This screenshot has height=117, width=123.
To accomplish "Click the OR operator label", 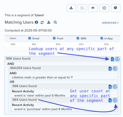I will coord(12,82).
